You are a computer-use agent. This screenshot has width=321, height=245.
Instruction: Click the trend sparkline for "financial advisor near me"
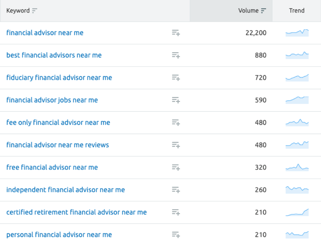(297, 33)
